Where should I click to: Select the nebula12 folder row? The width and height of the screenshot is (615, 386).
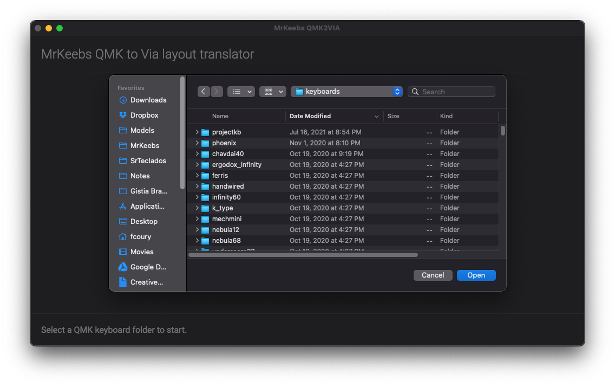tap(343, 230)
